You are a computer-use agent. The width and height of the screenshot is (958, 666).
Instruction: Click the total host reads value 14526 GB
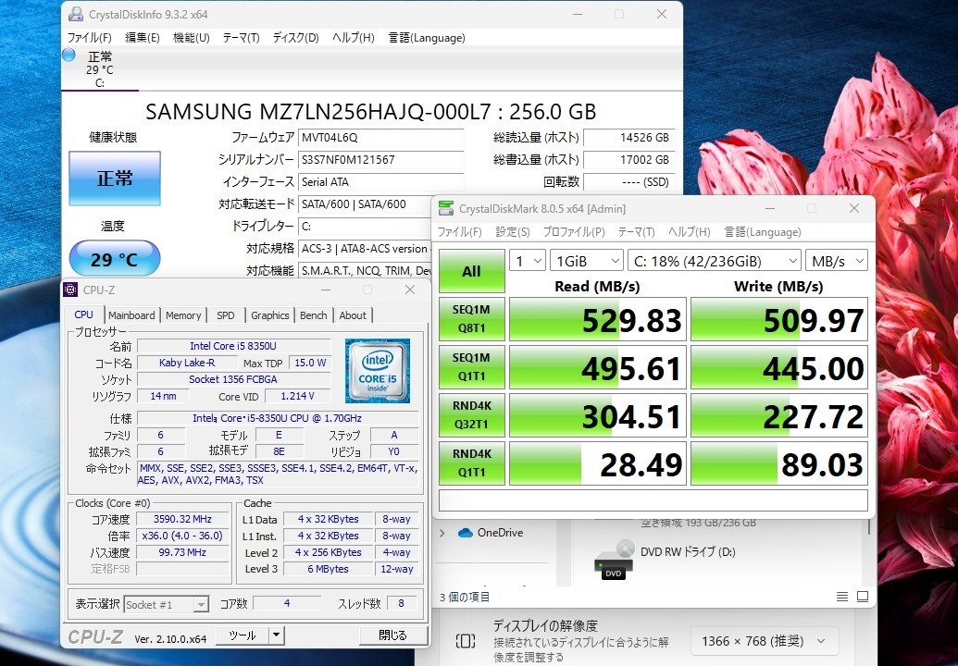click(628, 138)
